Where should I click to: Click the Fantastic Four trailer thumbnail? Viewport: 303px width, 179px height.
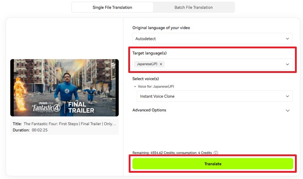point(64,88)
